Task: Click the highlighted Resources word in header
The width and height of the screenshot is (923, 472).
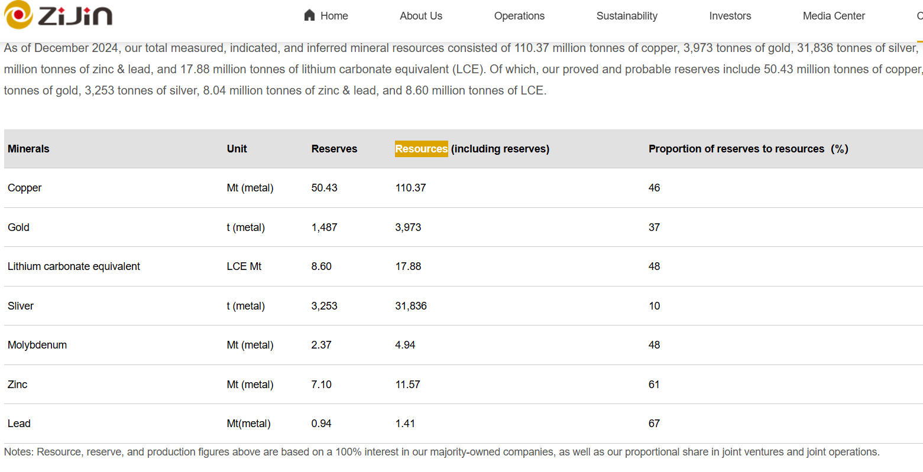Action: 421,149
